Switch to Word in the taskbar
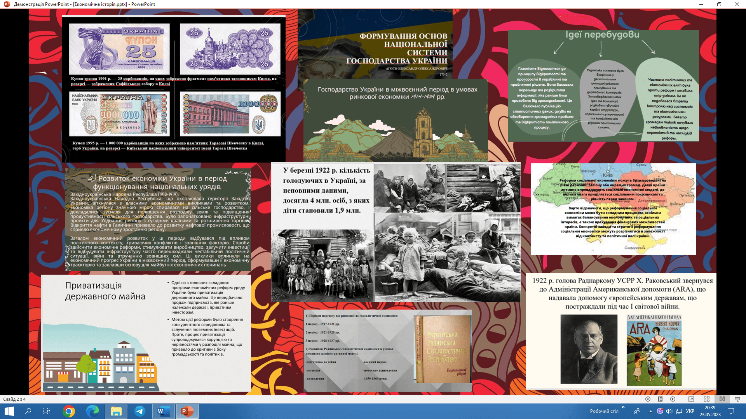The image size is (746, 419). 163,411
